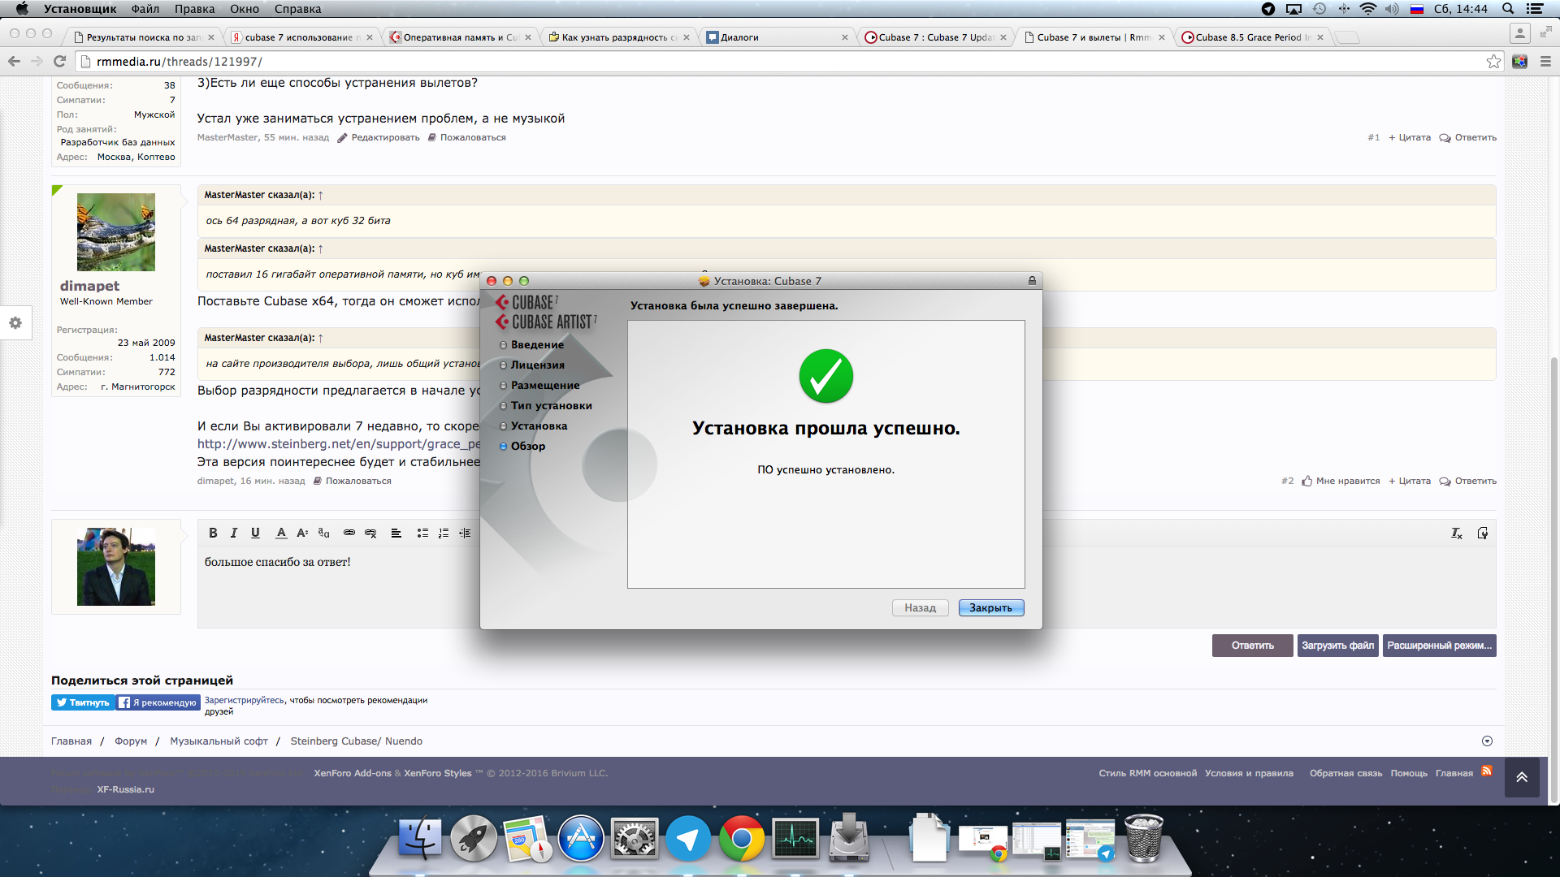This screenshot has width=1560, height=877.
Task: Click the Ответить submit button
Action: pos(1252,646)
